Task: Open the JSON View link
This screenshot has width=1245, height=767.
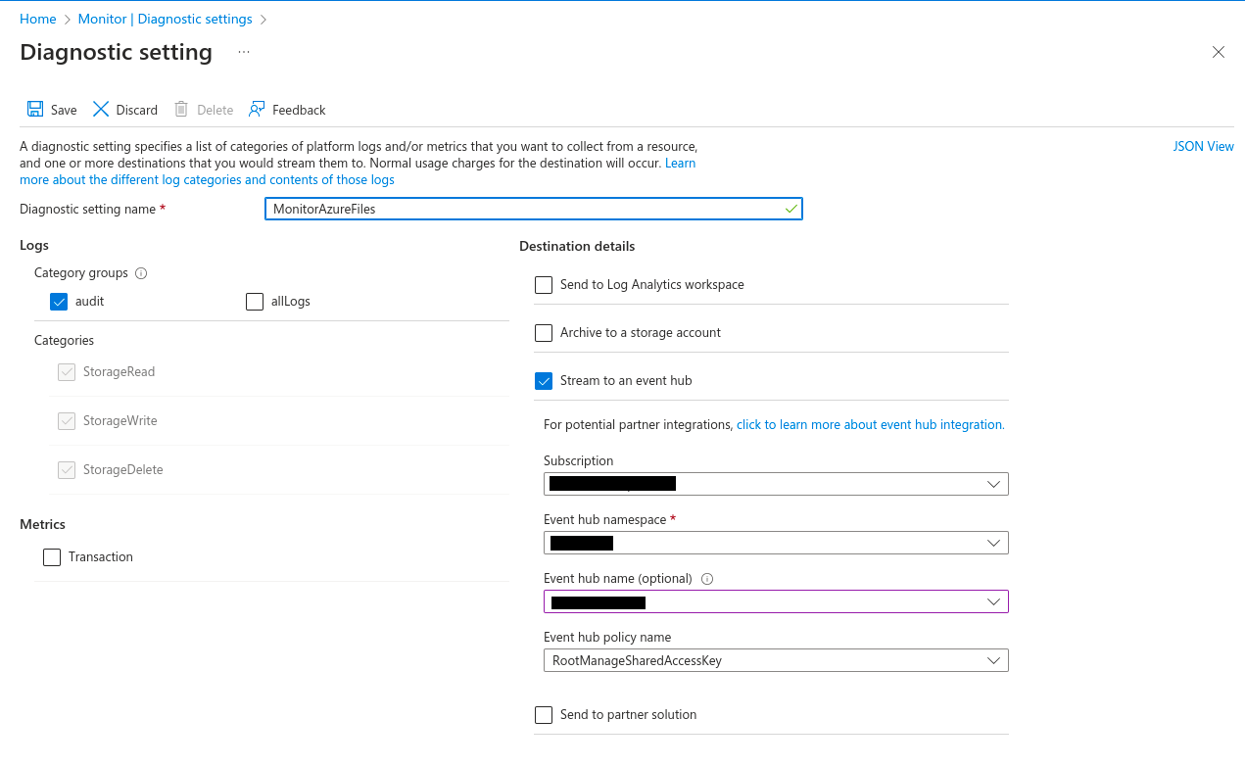Action: pyautogui.click(x=1203, y=146)
